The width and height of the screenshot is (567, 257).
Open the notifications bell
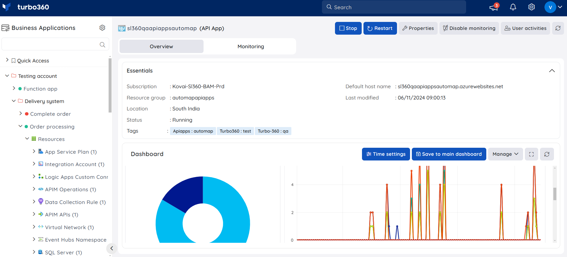tap(513, 7)
